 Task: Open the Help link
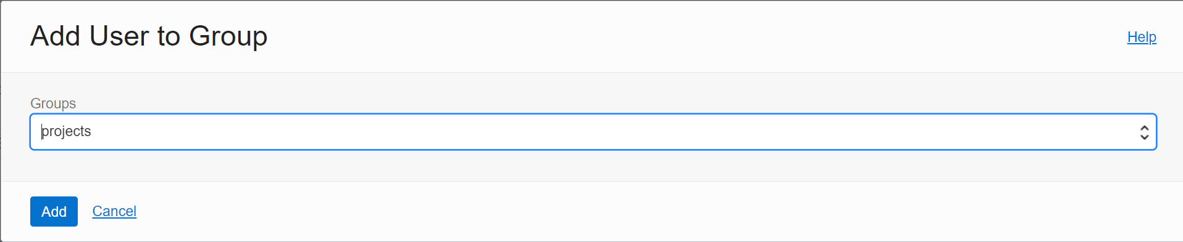1142,37
